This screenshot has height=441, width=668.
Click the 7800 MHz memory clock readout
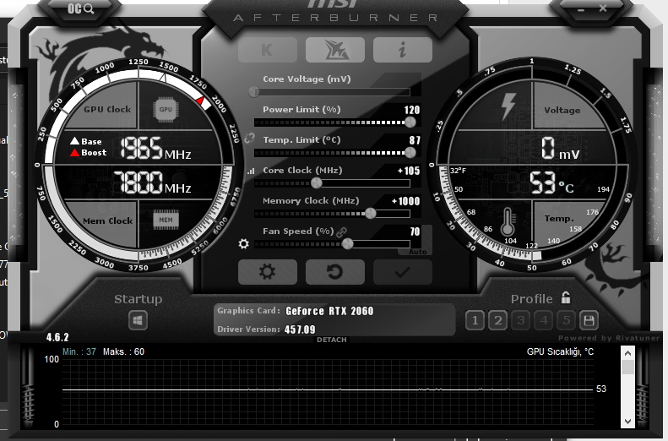tap(152, 182)
